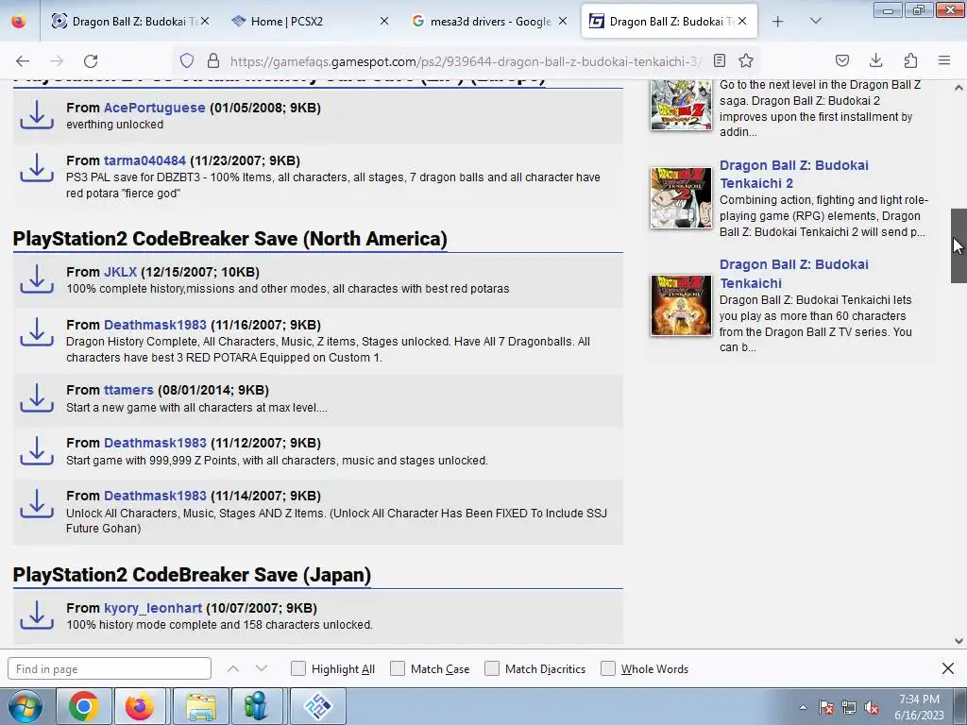The width and height of the screenshot is (967, 725).
Task: Open the tracking protection shield
Action: [187, 60]
